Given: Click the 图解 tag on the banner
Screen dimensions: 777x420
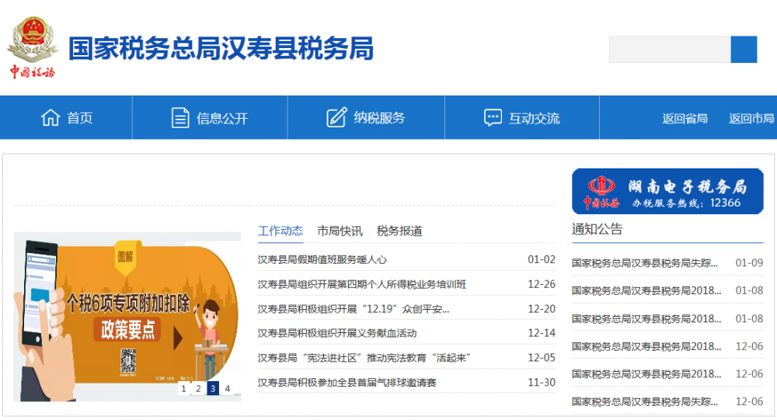Looking at the screenshot, I should 125,256.
